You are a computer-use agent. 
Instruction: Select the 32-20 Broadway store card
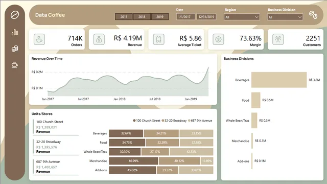tap(56, 147)
